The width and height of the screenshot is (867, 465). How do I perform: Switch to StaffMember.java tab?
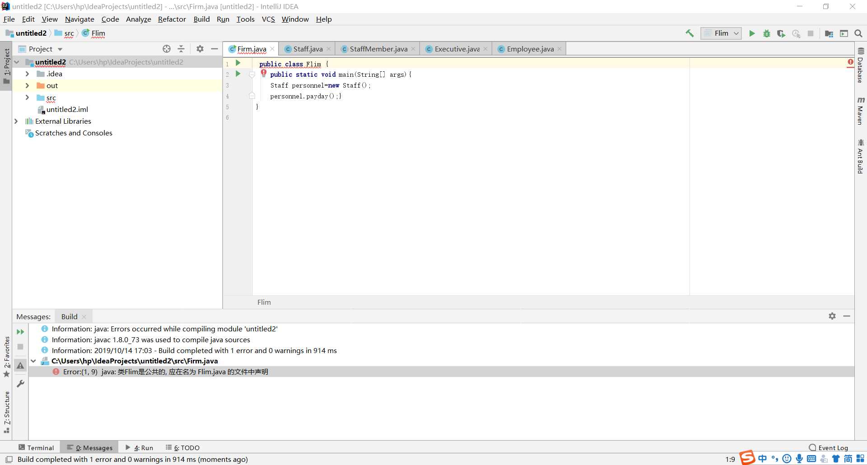coord(378,49)
